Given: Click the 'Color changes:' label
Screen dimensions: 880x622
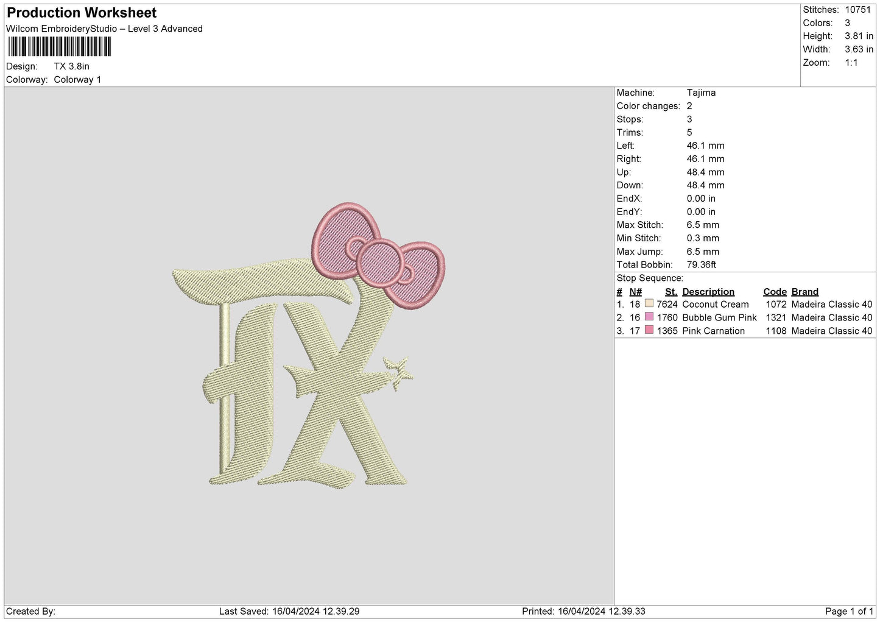Looking at the screenshot, I should pos(648,106).
